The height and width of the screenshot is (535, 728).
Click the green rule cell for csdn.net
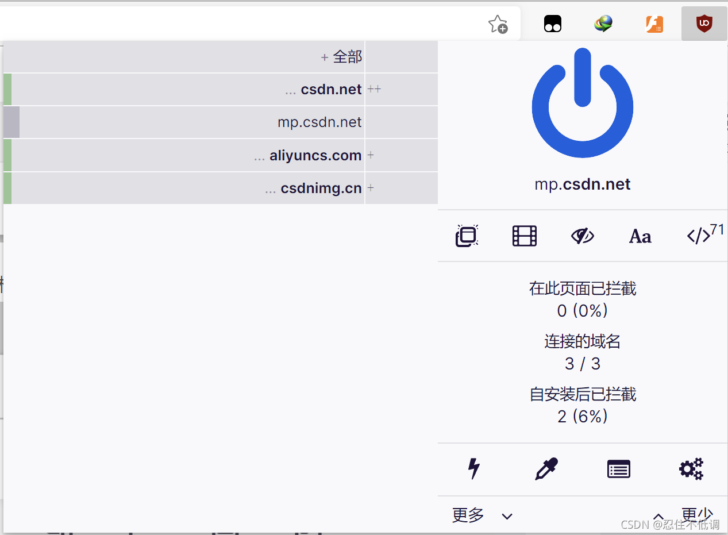coord(7,89)
